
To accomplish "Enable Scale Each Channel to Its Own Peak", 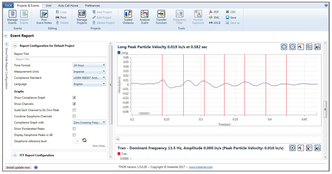I will pyautogui.click(x=74, y=110).
